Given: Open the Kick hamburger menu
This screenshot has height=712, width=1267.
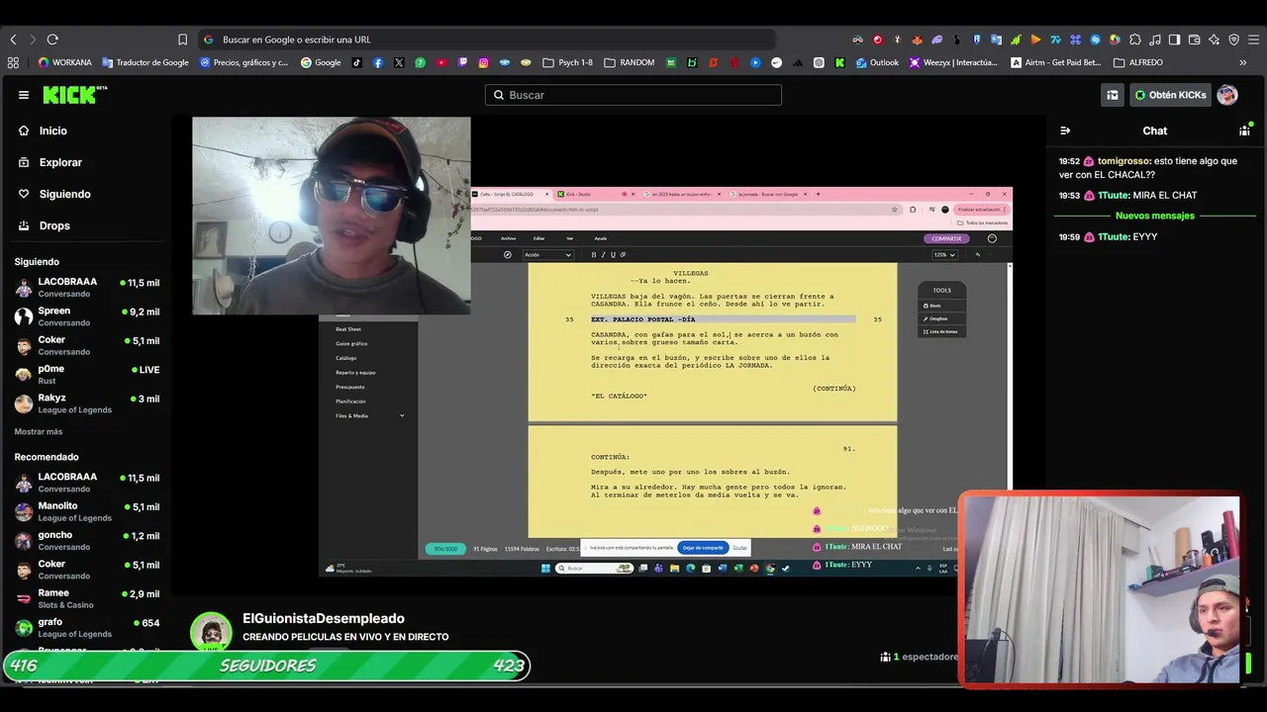Looking at the screenshot, I should (x=24, y=95).
